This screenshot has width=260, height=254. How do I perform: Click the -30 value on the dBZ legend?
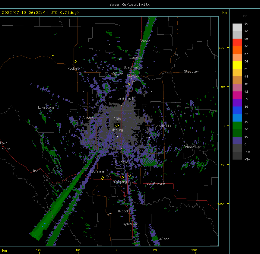(x=247, y=159)
